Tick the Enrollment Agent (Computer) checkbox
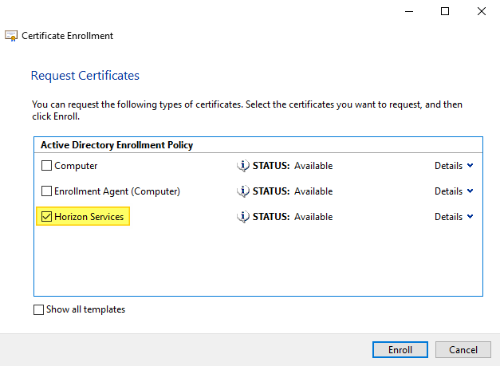This screenshot has width=500, height=366. tap(46, 191)
